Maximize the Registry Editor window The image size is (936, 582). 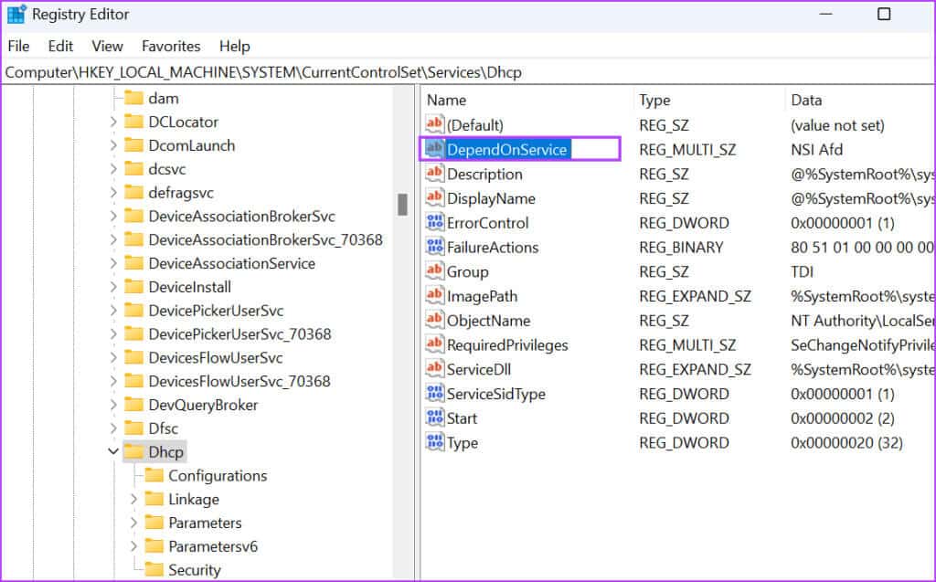[884, 14]
